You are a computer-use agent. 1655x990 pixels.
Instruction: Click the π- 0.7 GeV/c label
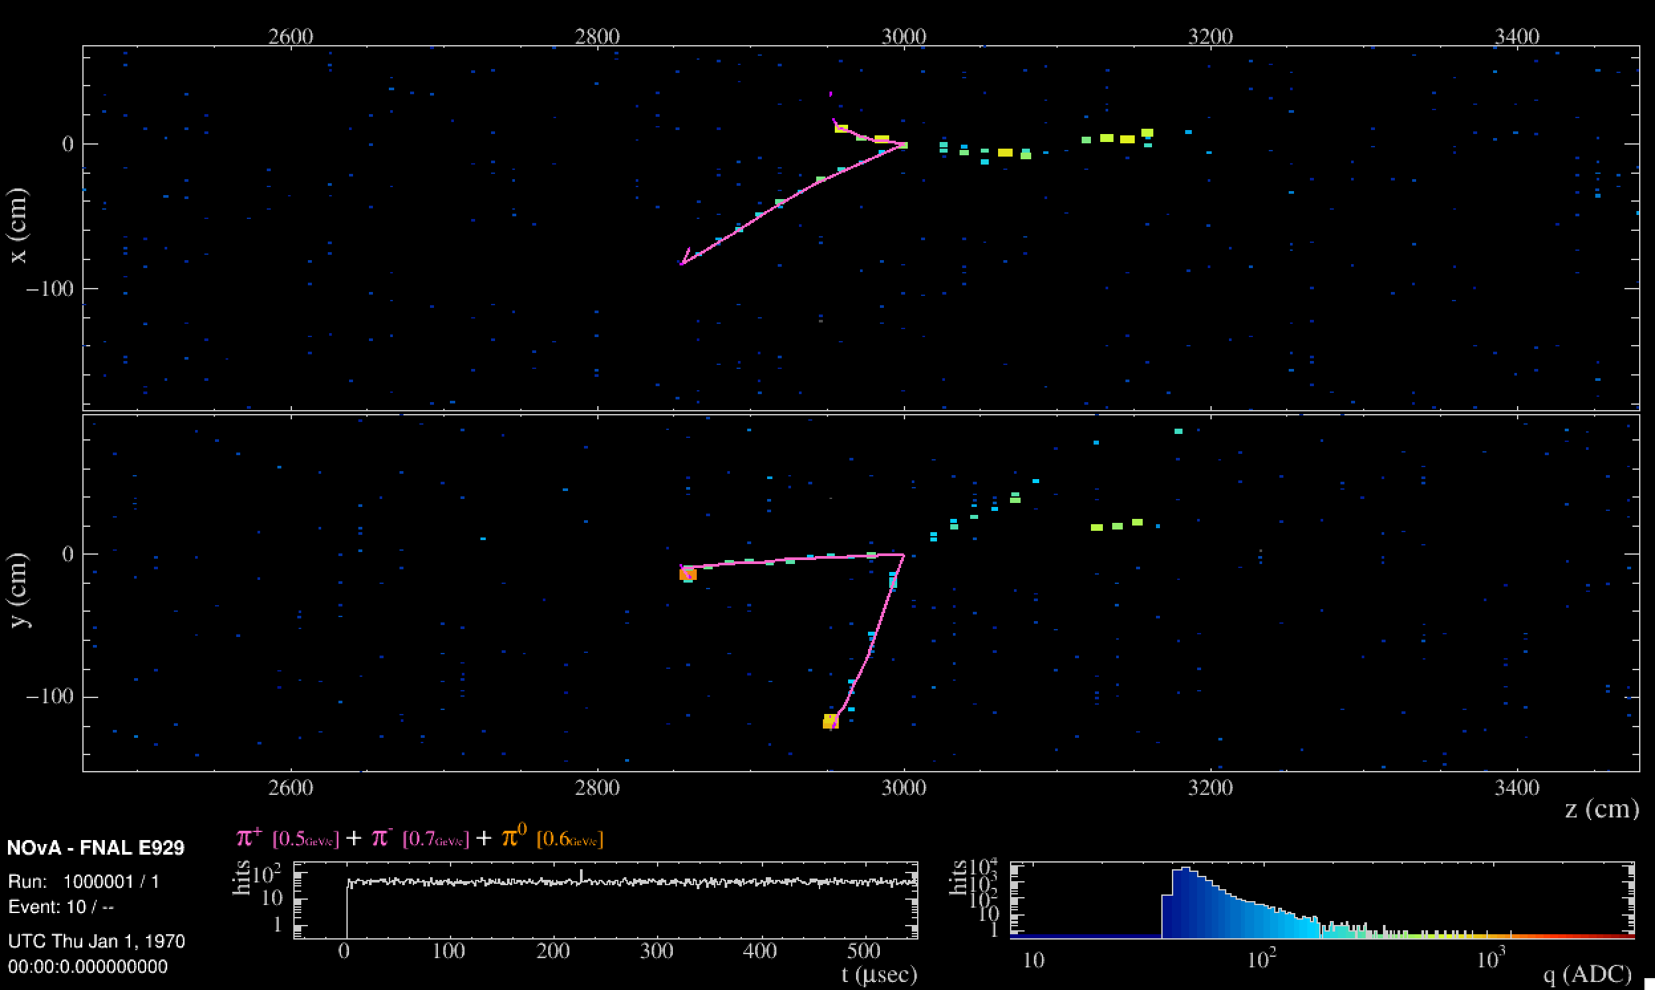[419, 838]
